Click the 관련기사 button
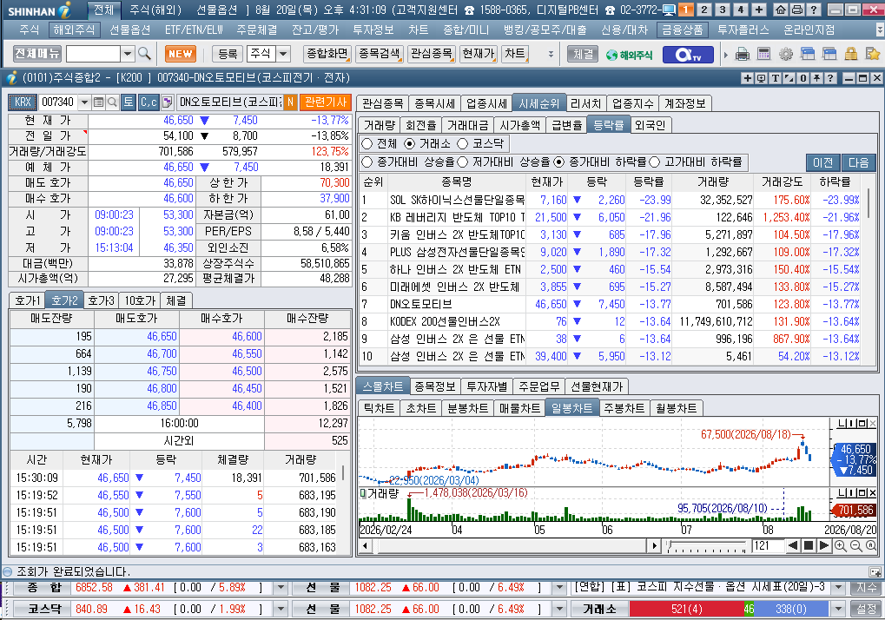Viewport: 885px width, 620px height. pyautogui.click(x=325, y=102)
